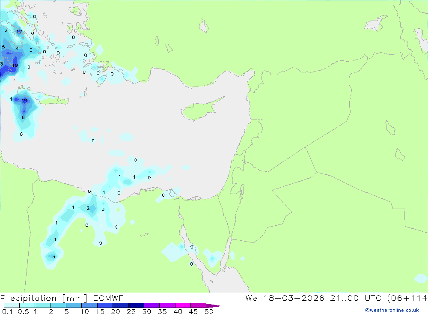
Task: Select the legend label '50'
Action: pos(209,311)
